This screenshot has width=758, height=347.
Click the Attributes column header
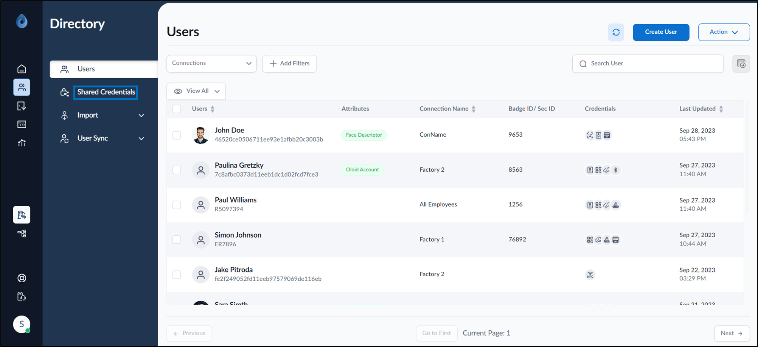(355, 109)
